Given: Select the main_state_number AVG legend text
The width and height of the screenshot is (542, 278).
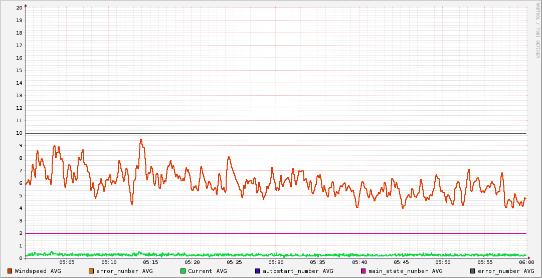Looking at the screenshot, I should click(x=405, y=271).
